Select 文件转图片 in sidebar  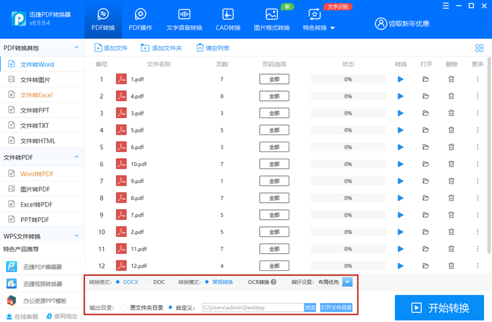pyautogui.click(x=43, y=79)
